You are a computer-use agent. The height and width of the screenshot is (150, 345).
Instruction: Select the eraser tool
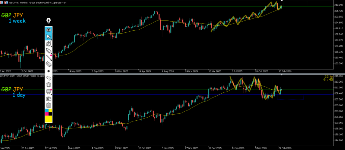coord(49,64)
